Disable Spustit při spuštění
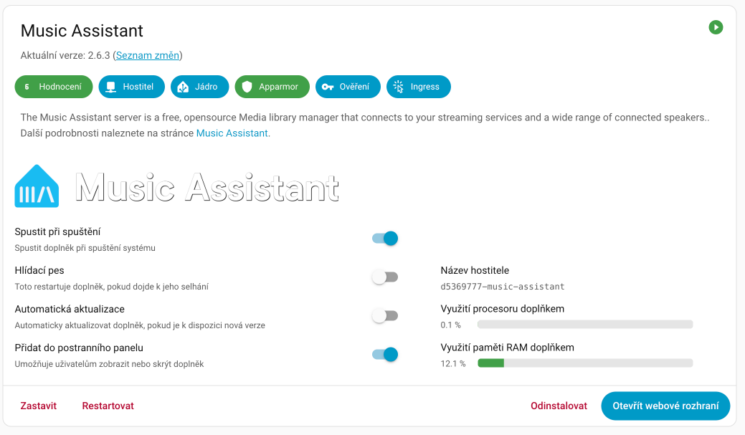Screen dimensions: 745x435 click(x=385, y=238)
